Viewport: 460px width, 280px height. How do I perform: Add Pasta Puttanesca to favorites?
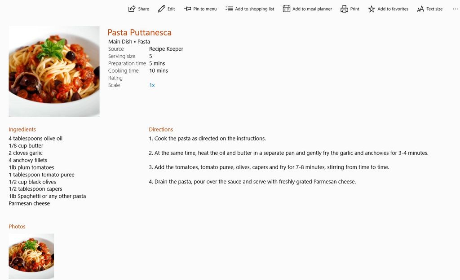click(x=388, y=9)
